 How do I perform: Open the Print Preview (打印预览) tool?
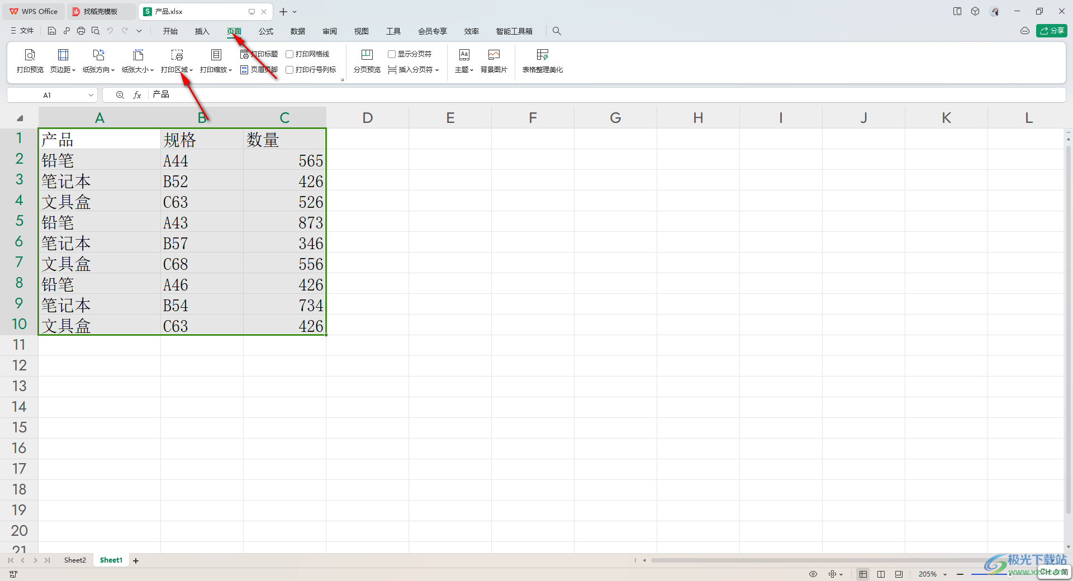pyautogui.click(x=30, y=61)
